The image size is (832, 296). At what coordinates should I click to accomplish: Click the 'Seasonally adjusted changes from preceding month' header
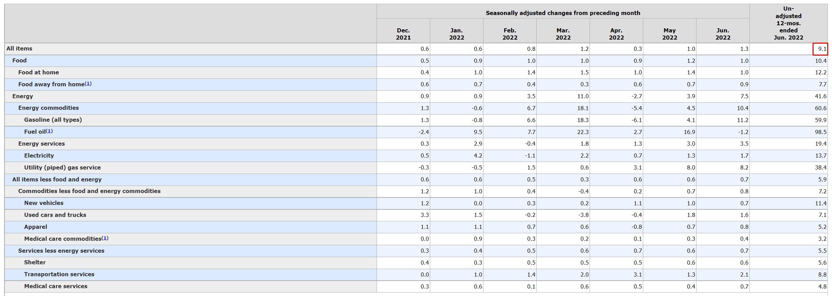click(x=563, y=13)
